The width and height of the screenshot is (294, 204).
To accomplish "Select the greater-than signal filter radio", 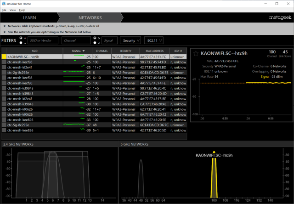I will (95, 38).
